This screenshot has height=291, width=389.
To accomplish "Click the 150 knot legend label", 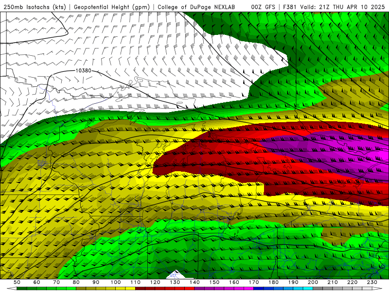I will 214,282.
